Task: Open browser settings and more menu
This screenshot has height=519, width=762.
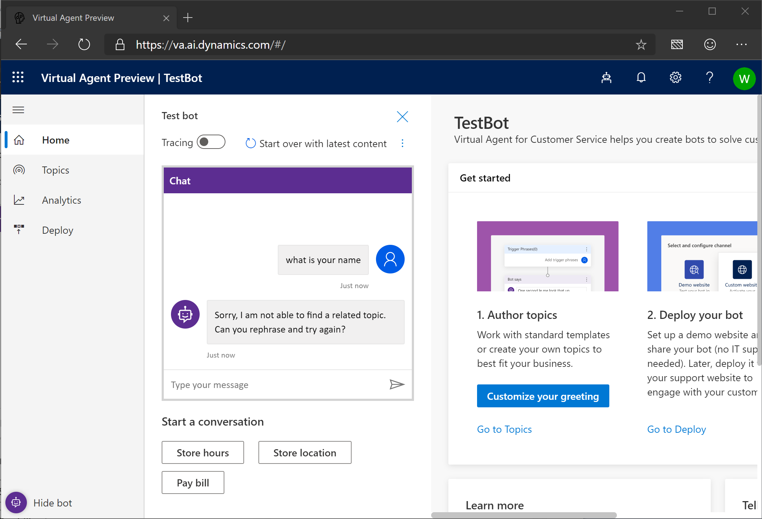Action: click(741, 45)
